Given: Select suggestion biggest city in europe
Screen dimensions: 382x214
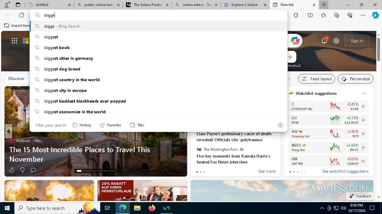Looking at the screenshot, I should click(158, 90).
